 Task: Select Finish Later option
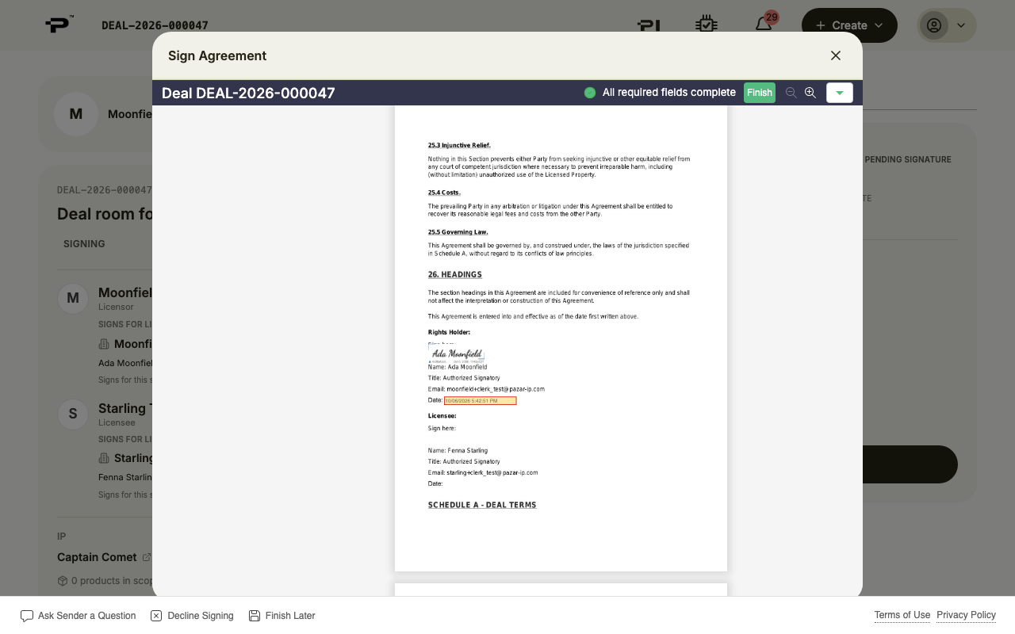(282, 616)
